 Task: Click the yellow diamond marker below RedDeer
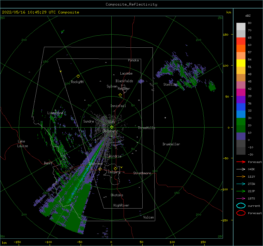coord(120,95)
